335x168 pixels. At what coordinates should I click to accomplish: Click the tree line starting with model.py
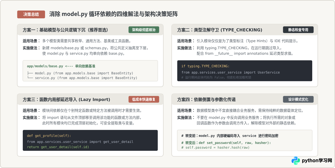[x=80, y=73]
